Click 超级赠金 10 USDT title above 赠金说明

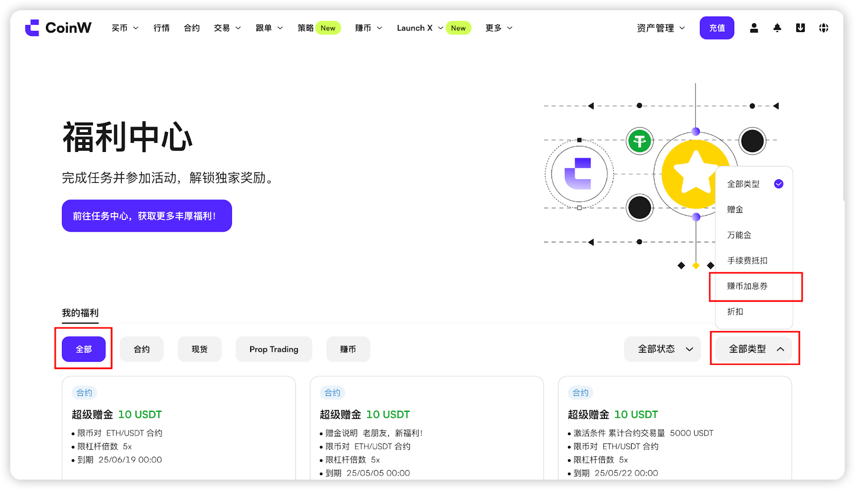pos(365,415)
